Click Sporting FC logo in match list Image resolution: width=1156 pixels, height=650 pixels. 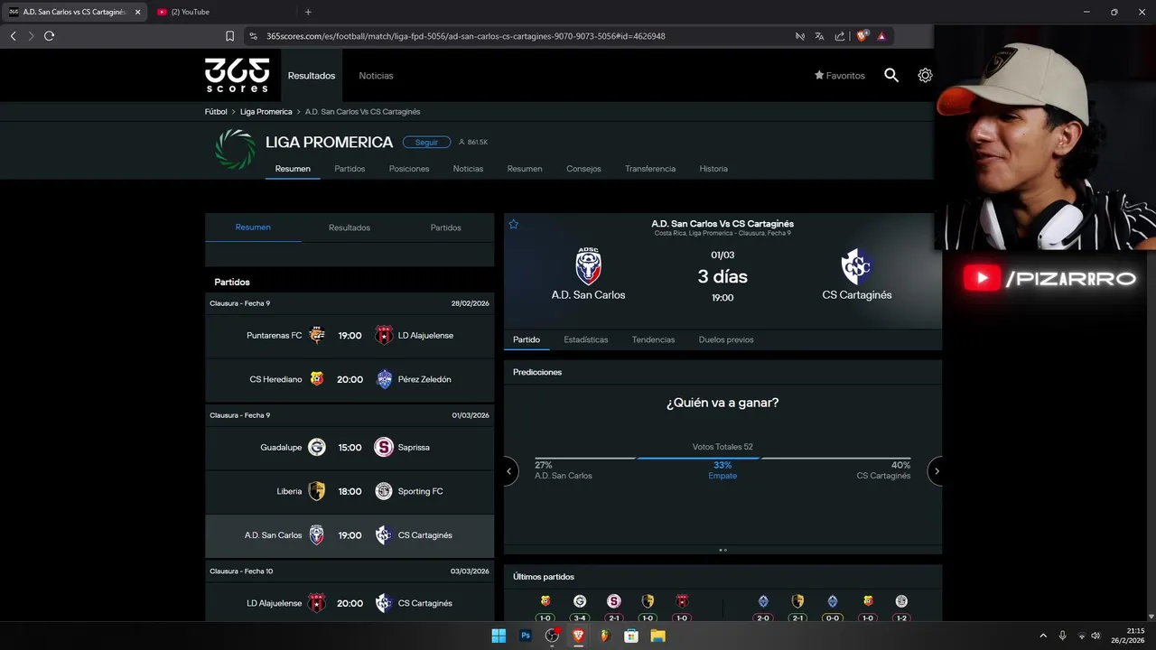tap(384, 491)
